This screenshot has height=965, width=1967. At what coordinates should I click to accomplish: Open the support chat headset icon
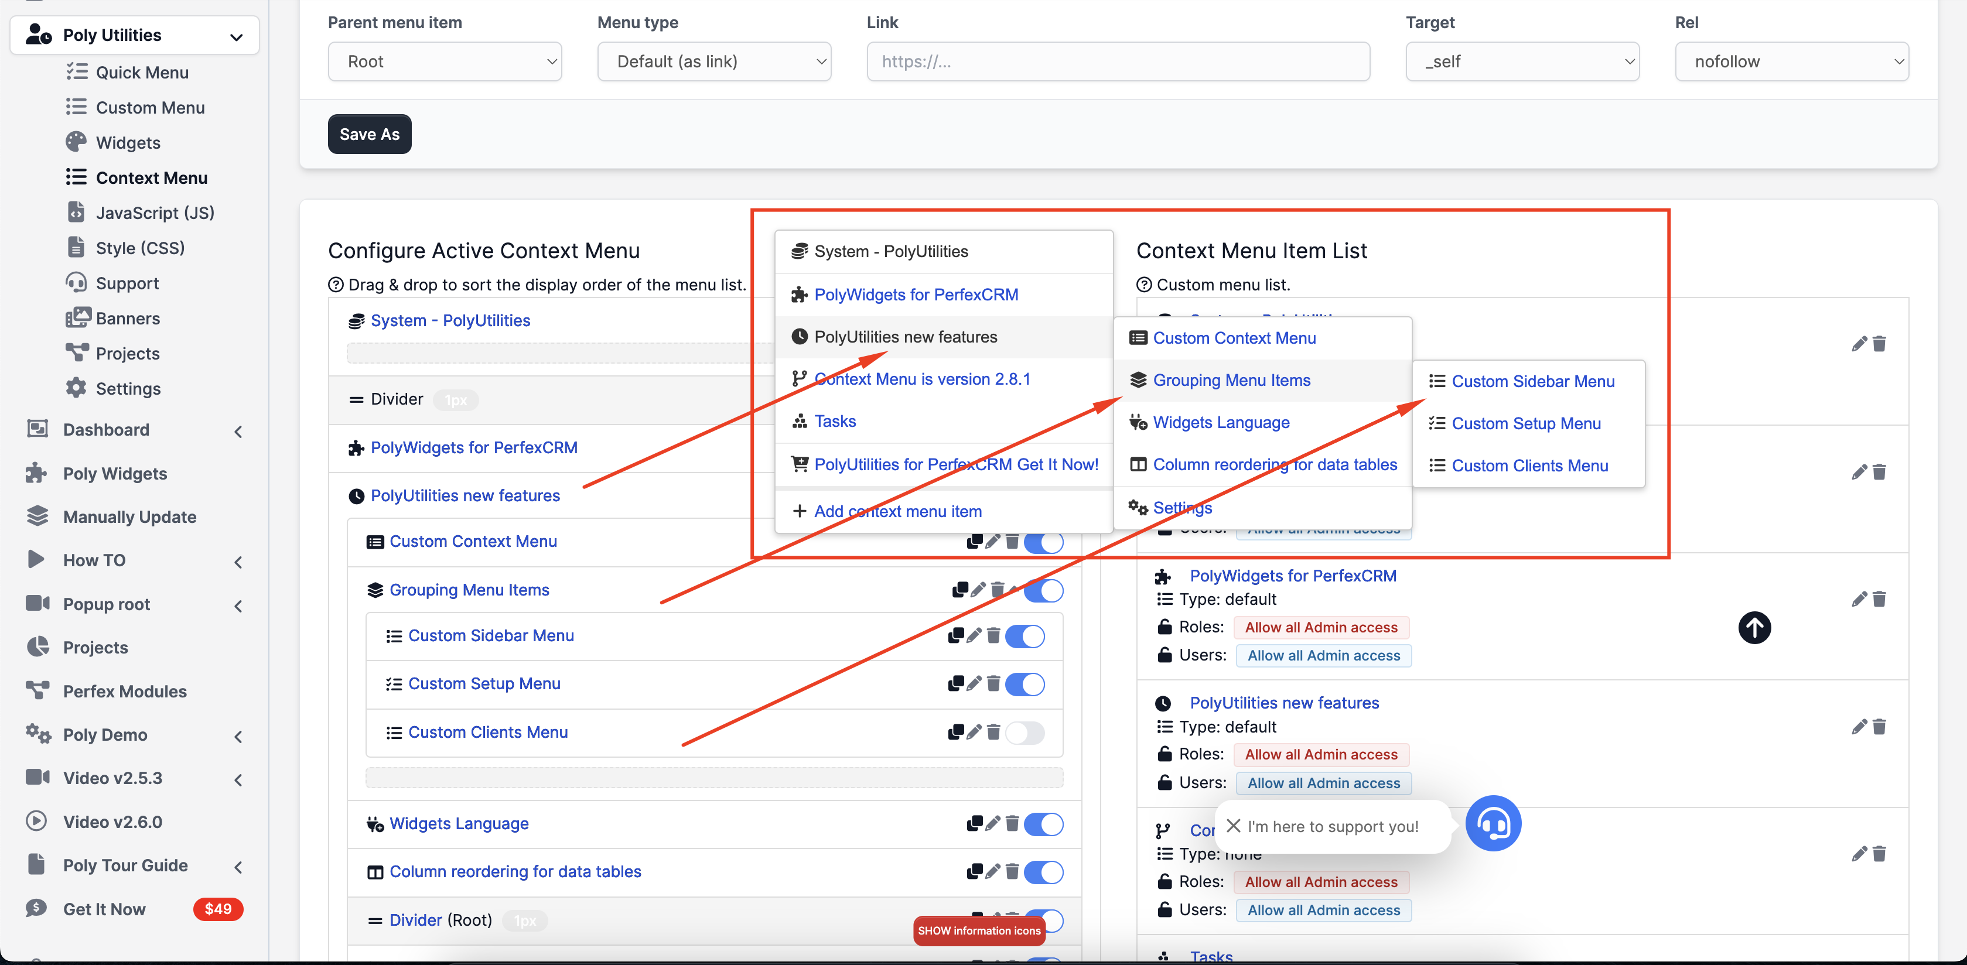1493,823
